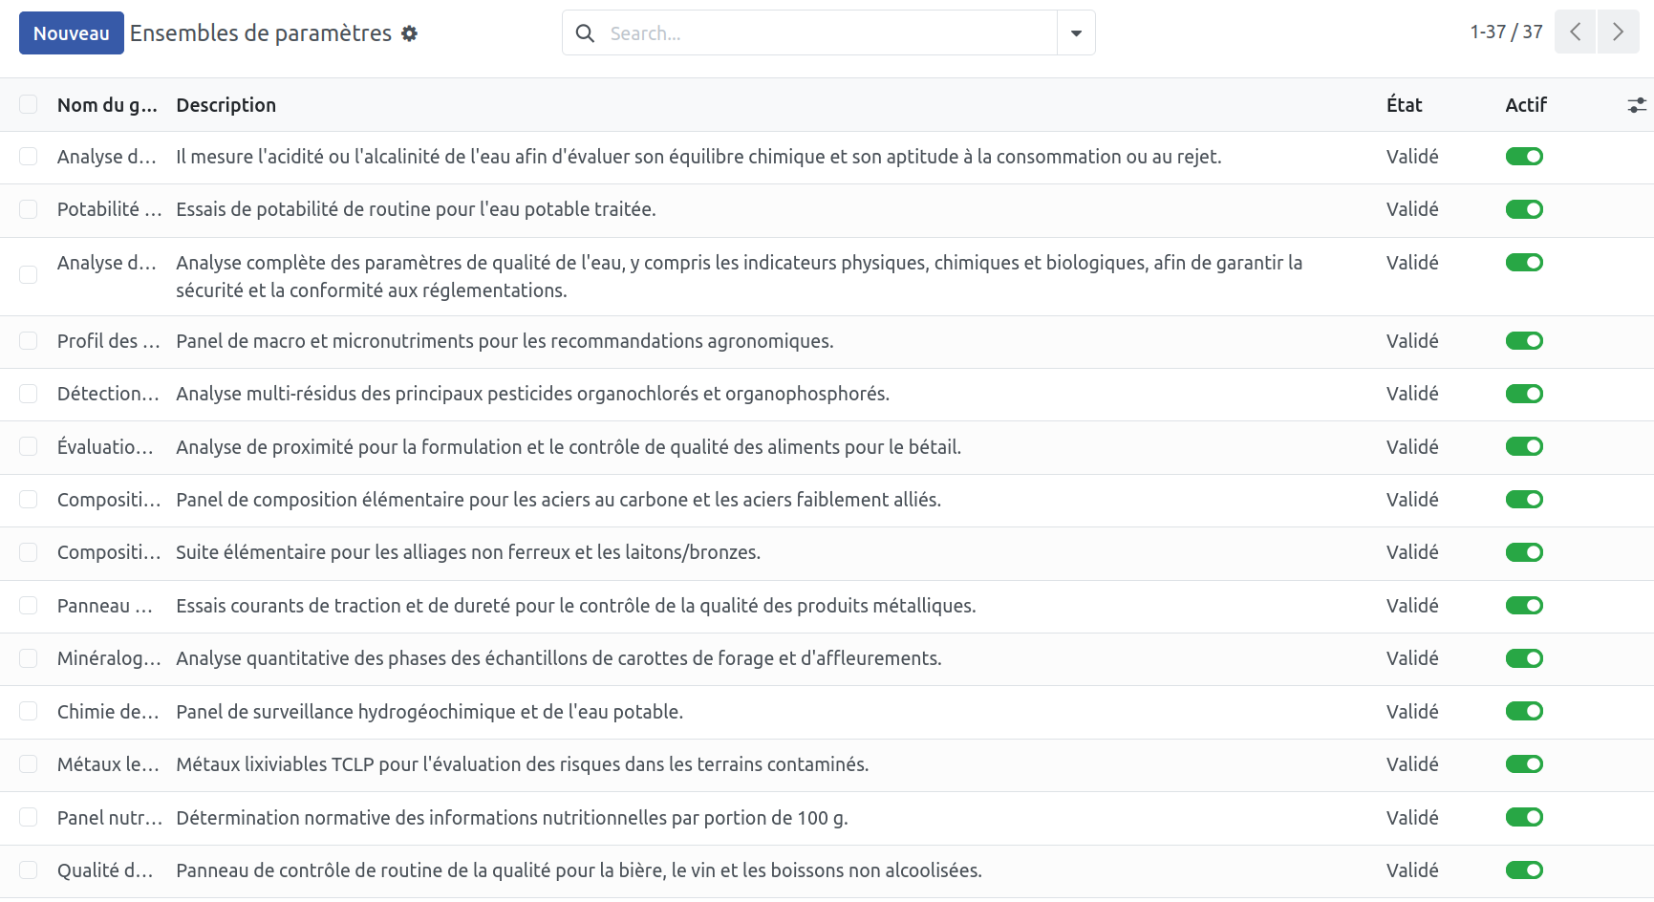Click description about pesticides organochlorés
Screen dimensions: 1654x902
tap(532, 394)
